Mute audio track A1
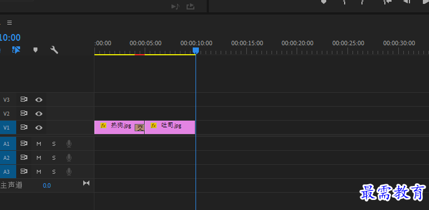This screenshot has width=429, height=210. point(39,144)
